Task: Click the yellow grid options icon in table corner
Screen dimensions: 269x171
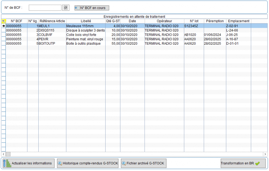Action: pos(4,21)
